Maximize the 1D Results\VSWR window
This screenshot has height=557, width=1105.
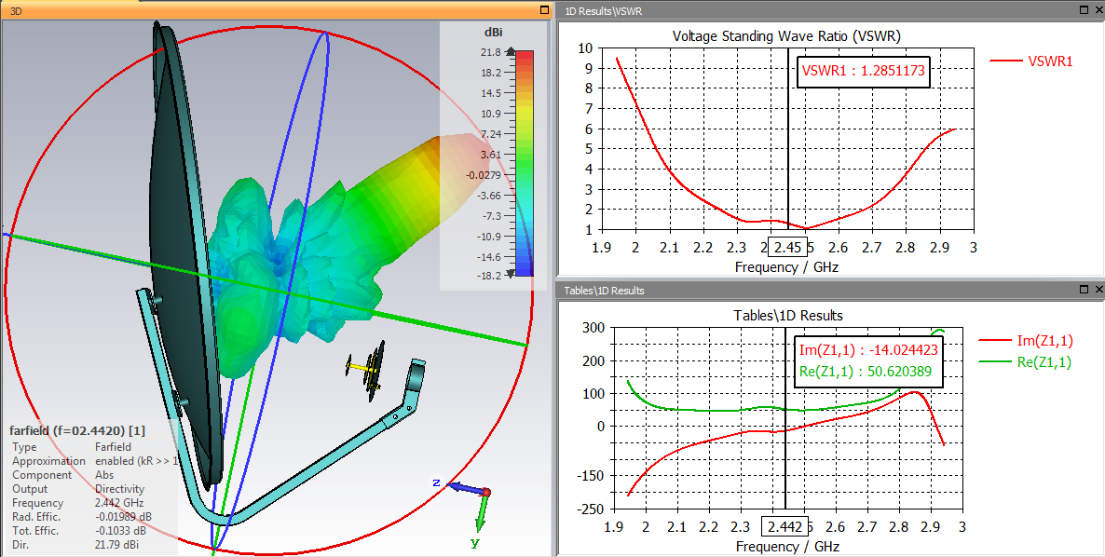pyautogui.click(x=1084, y=10)
